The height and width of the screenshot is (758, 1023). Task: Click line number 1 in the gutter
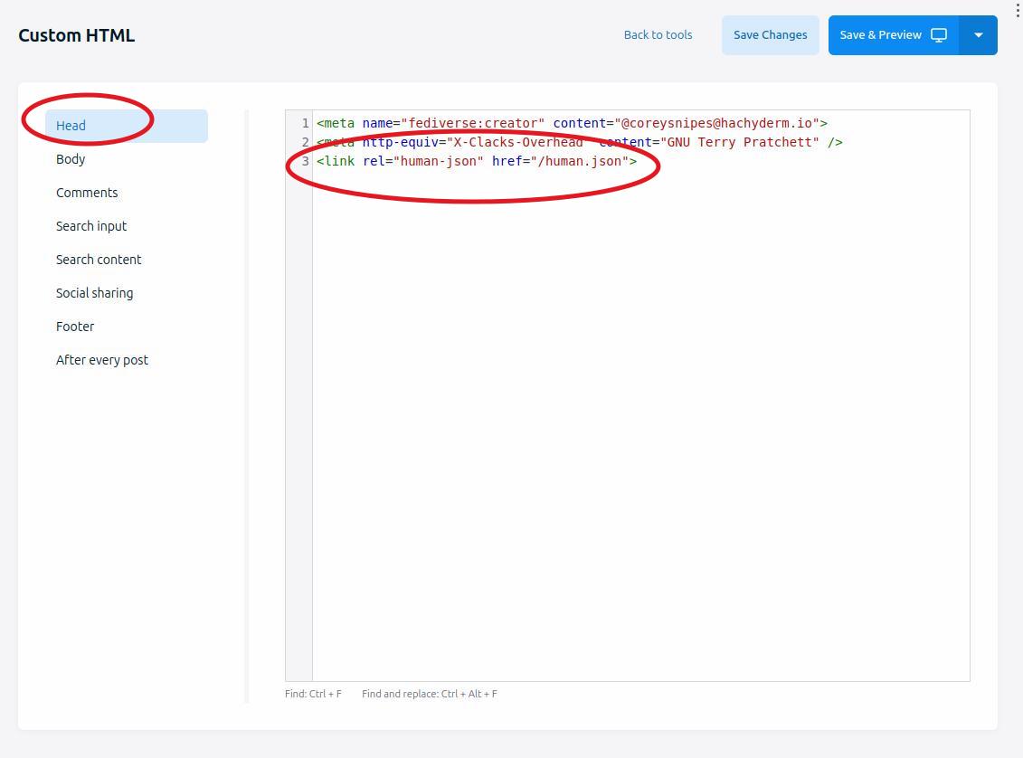(x=305, y=123)
